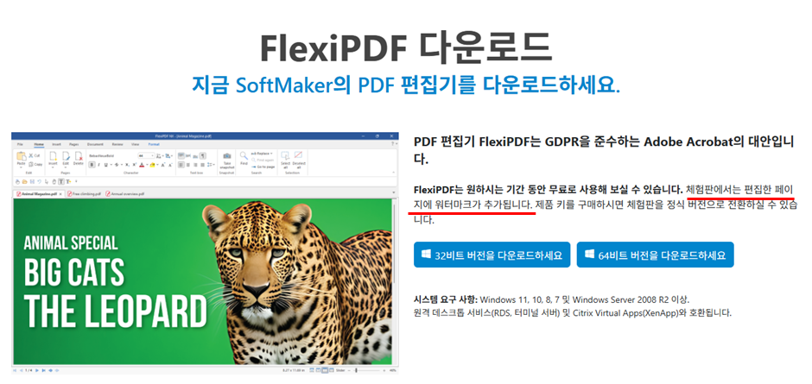Open the FlexiPDF leopard screenshot thumbnail
Viewport: 812px width, 384px height.
click(205, 253)
